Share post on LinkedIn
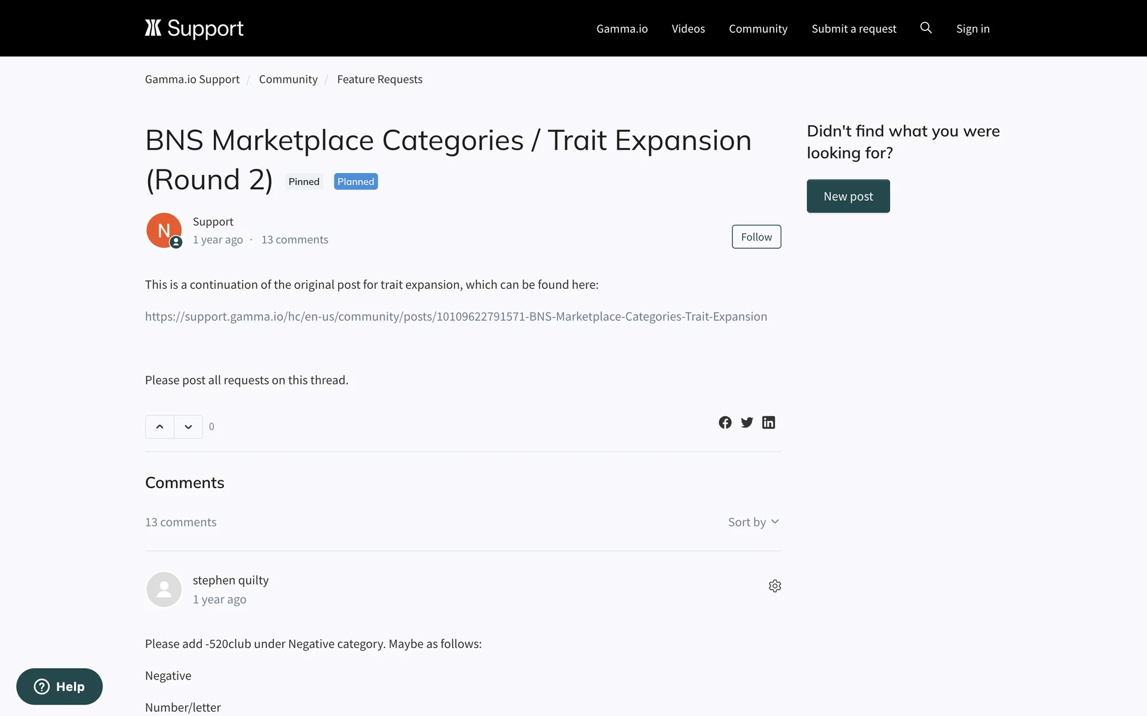 [x=768, y=422]
